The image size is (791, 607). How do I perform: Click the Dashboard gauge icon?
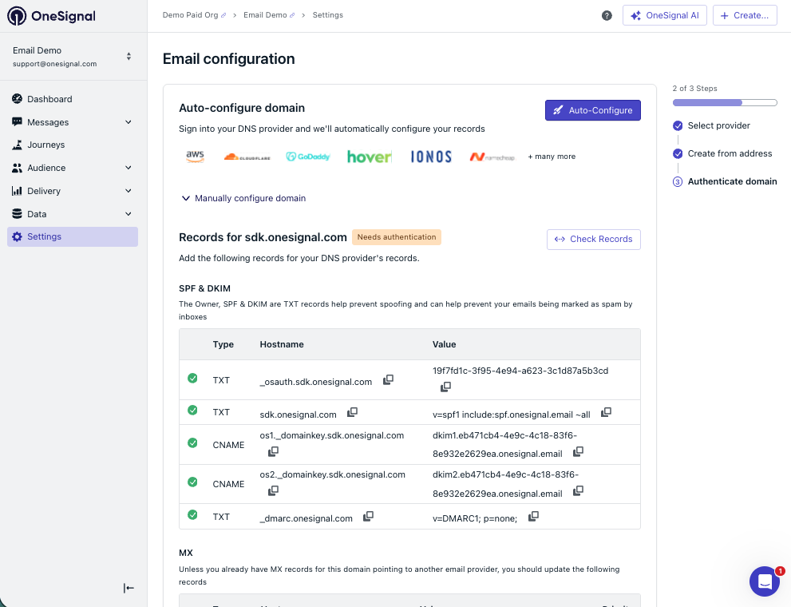click(x=17, y=99)
